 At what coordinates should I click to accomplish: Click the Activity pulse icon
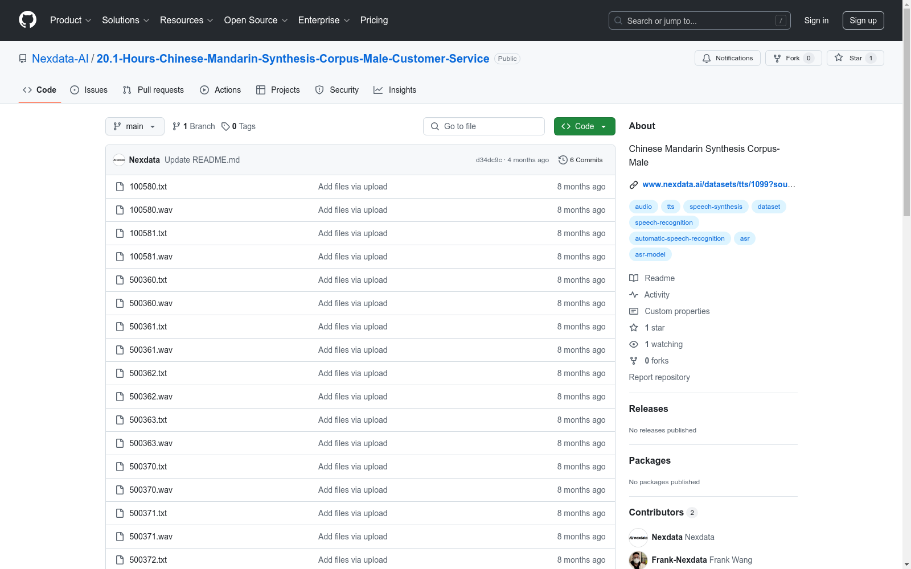click(634, 295)
